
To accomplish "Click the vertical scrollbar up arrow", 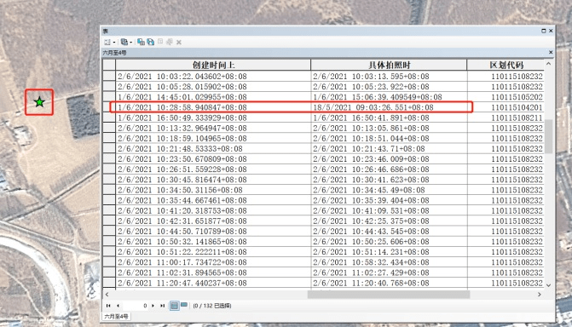I will tap(548, 64).
